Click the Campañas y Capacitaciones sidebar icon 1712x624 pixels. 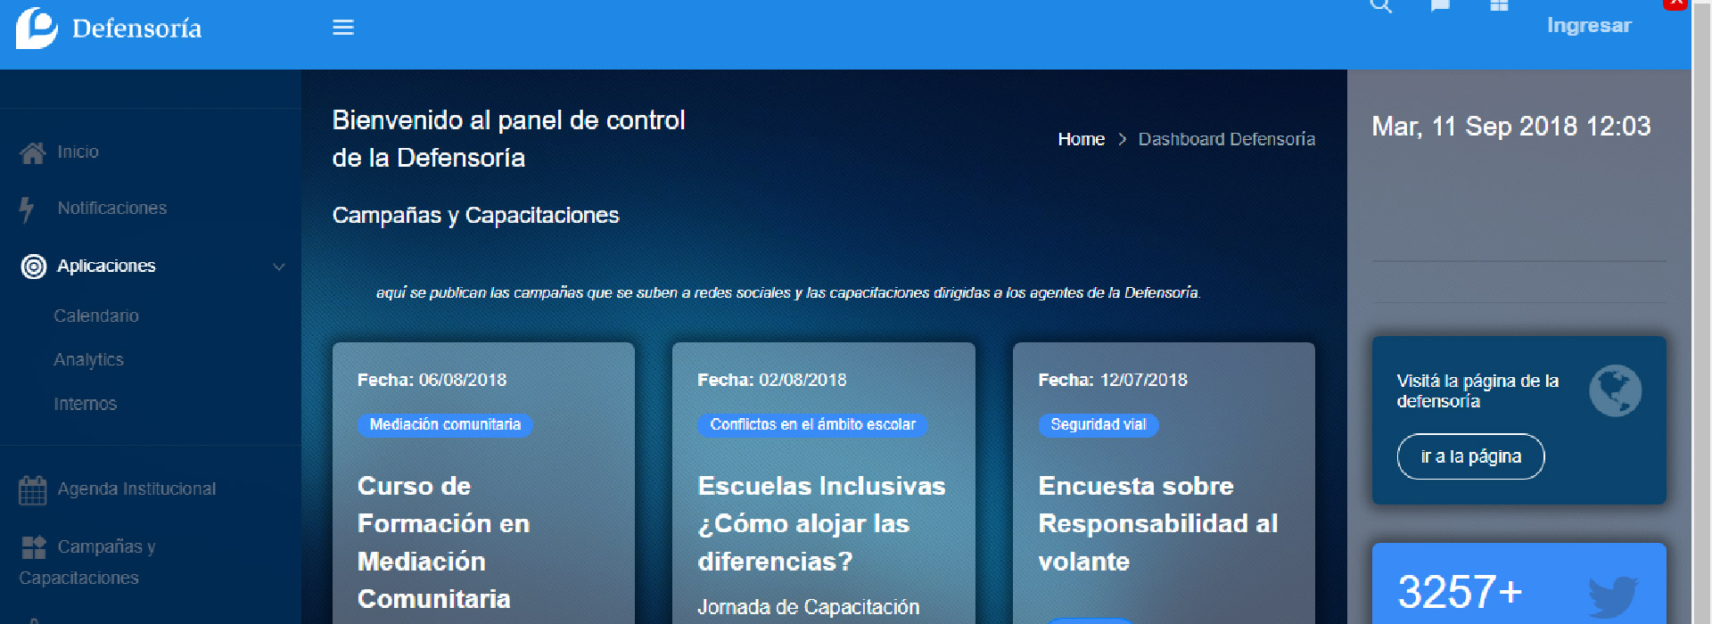(34, 547)
